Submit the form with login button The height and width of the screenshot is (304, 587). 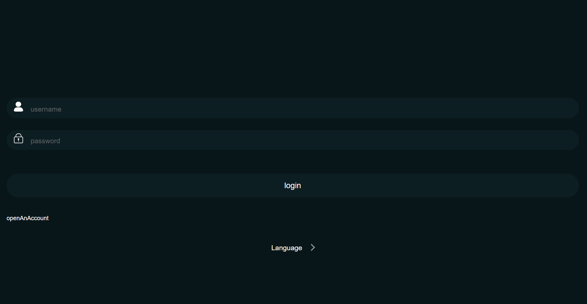pyautogui.click(x=293, y=186)
